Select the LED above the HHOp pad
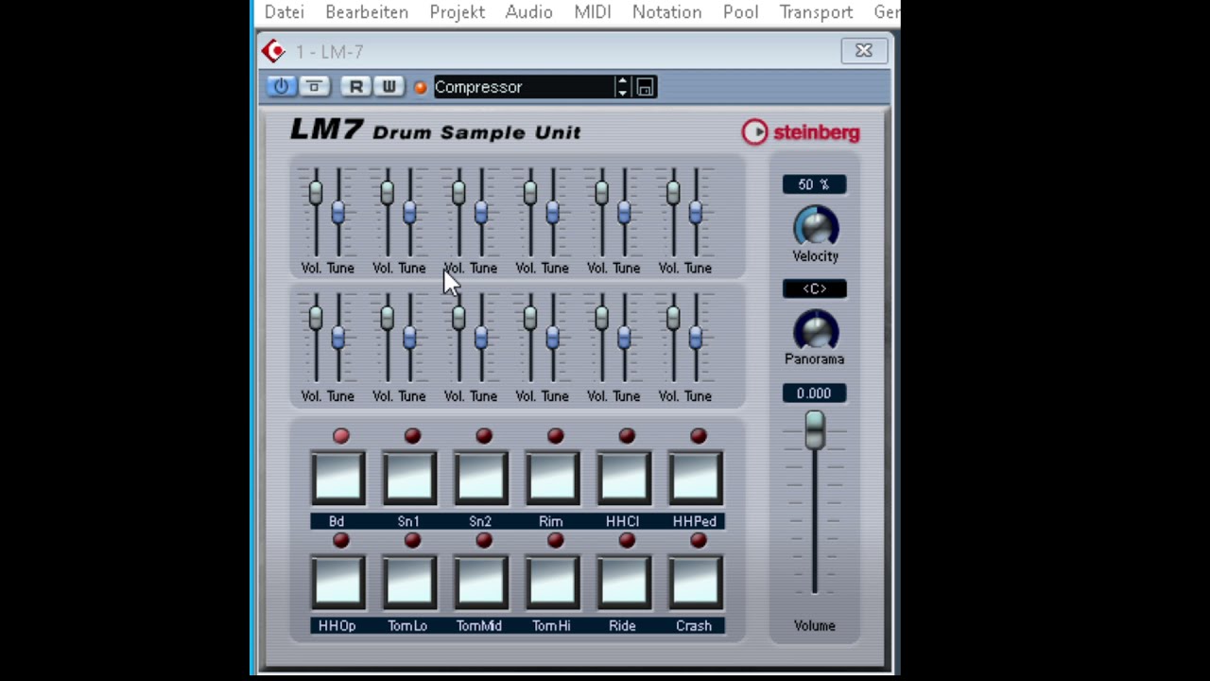Image resolution: width=1210 pixels, height=681 pixels. coord(341,540)
